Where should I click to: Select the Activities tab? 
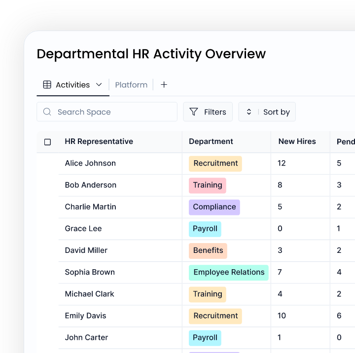point(73,85)
